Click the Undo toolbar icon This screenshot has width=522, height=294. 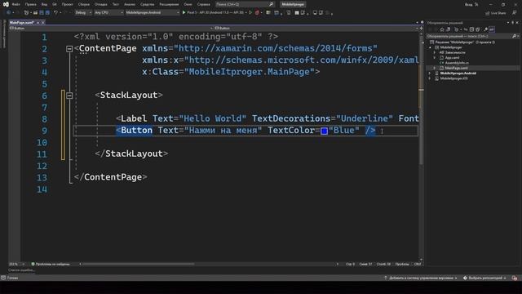point(55,13)
